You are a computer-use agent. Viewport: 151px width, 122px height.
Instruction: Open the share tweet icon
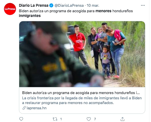(123, 119)
